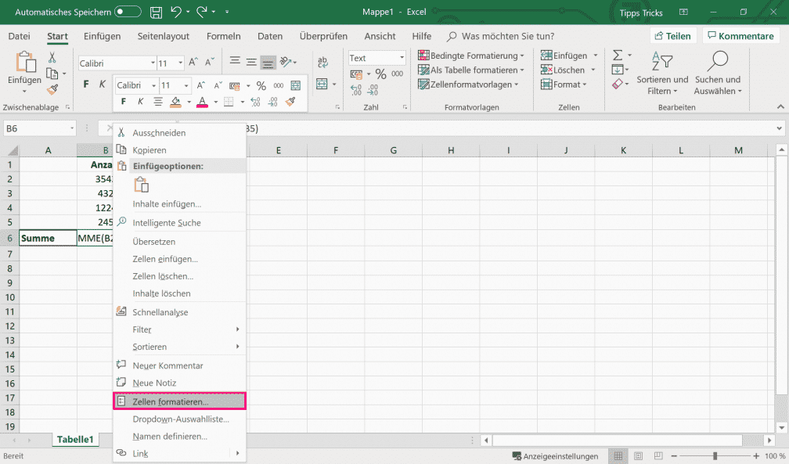Click mini toolbar red font color A
Image resolution: width=789 pixels, height=464 pixels.
point(202,103)
